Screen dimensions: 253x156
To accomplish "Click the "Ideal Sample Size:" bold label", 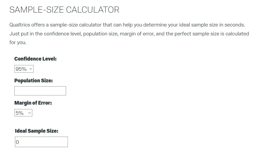I will pyautogui.click(x=36, y=131).
